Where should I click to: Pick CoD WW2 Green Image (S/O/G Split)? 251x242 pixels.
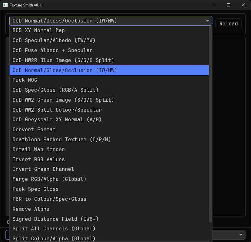tap(109, 100)
